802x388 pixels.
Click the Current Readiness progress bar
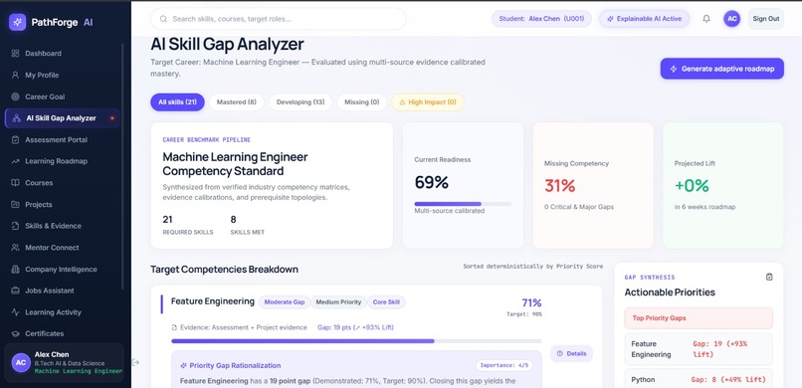[x=463, y=204]
